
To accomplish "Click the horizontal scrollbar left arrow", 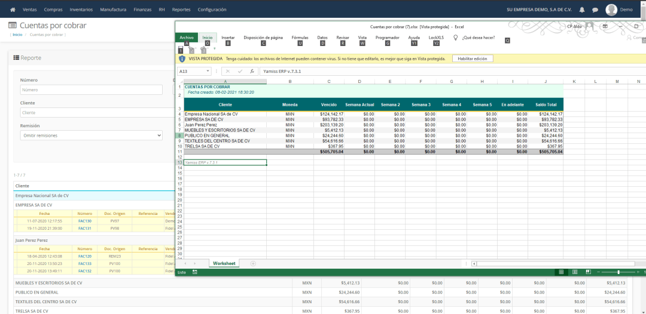I will (474, 263).
